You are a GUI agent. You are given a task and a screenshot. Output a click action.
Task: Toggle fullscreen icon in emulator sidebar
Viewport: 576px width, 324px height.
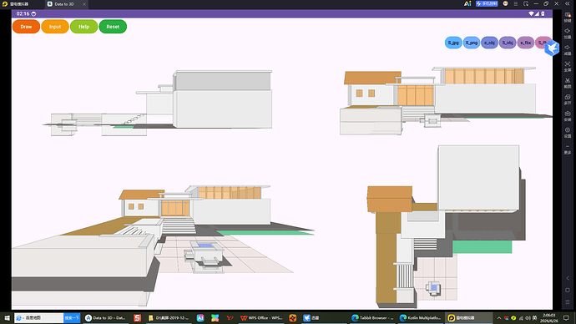coord(568,66)
